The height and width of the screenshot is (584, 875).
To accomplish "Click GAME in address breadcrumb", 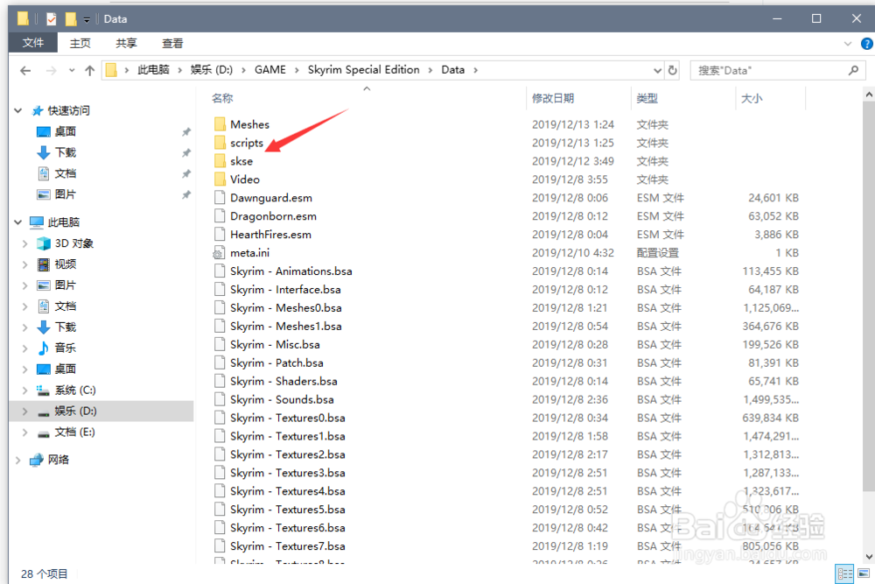I will click(x=270, y=70).
